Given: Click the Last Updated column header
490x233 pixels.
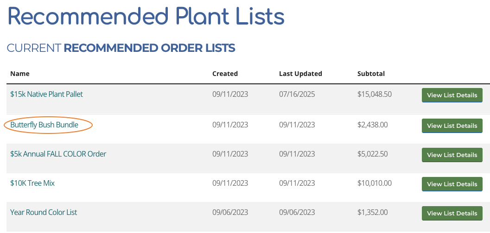Looking at the screenshot, I should [300, 74].
